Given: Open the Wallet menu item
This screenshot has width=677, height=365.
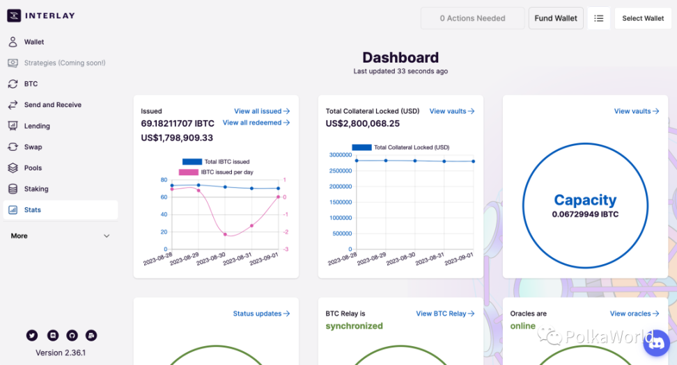Looking at the screenshot, I should (x=61, y=42).
